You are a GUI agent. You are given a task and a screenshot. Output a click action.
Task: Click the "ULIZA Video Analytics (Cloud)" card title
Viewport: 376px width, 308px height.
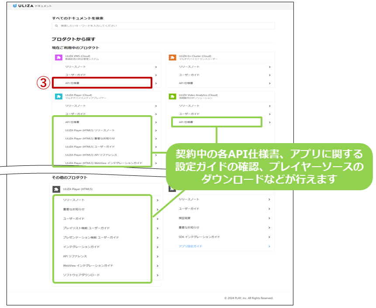click(198, 95)
